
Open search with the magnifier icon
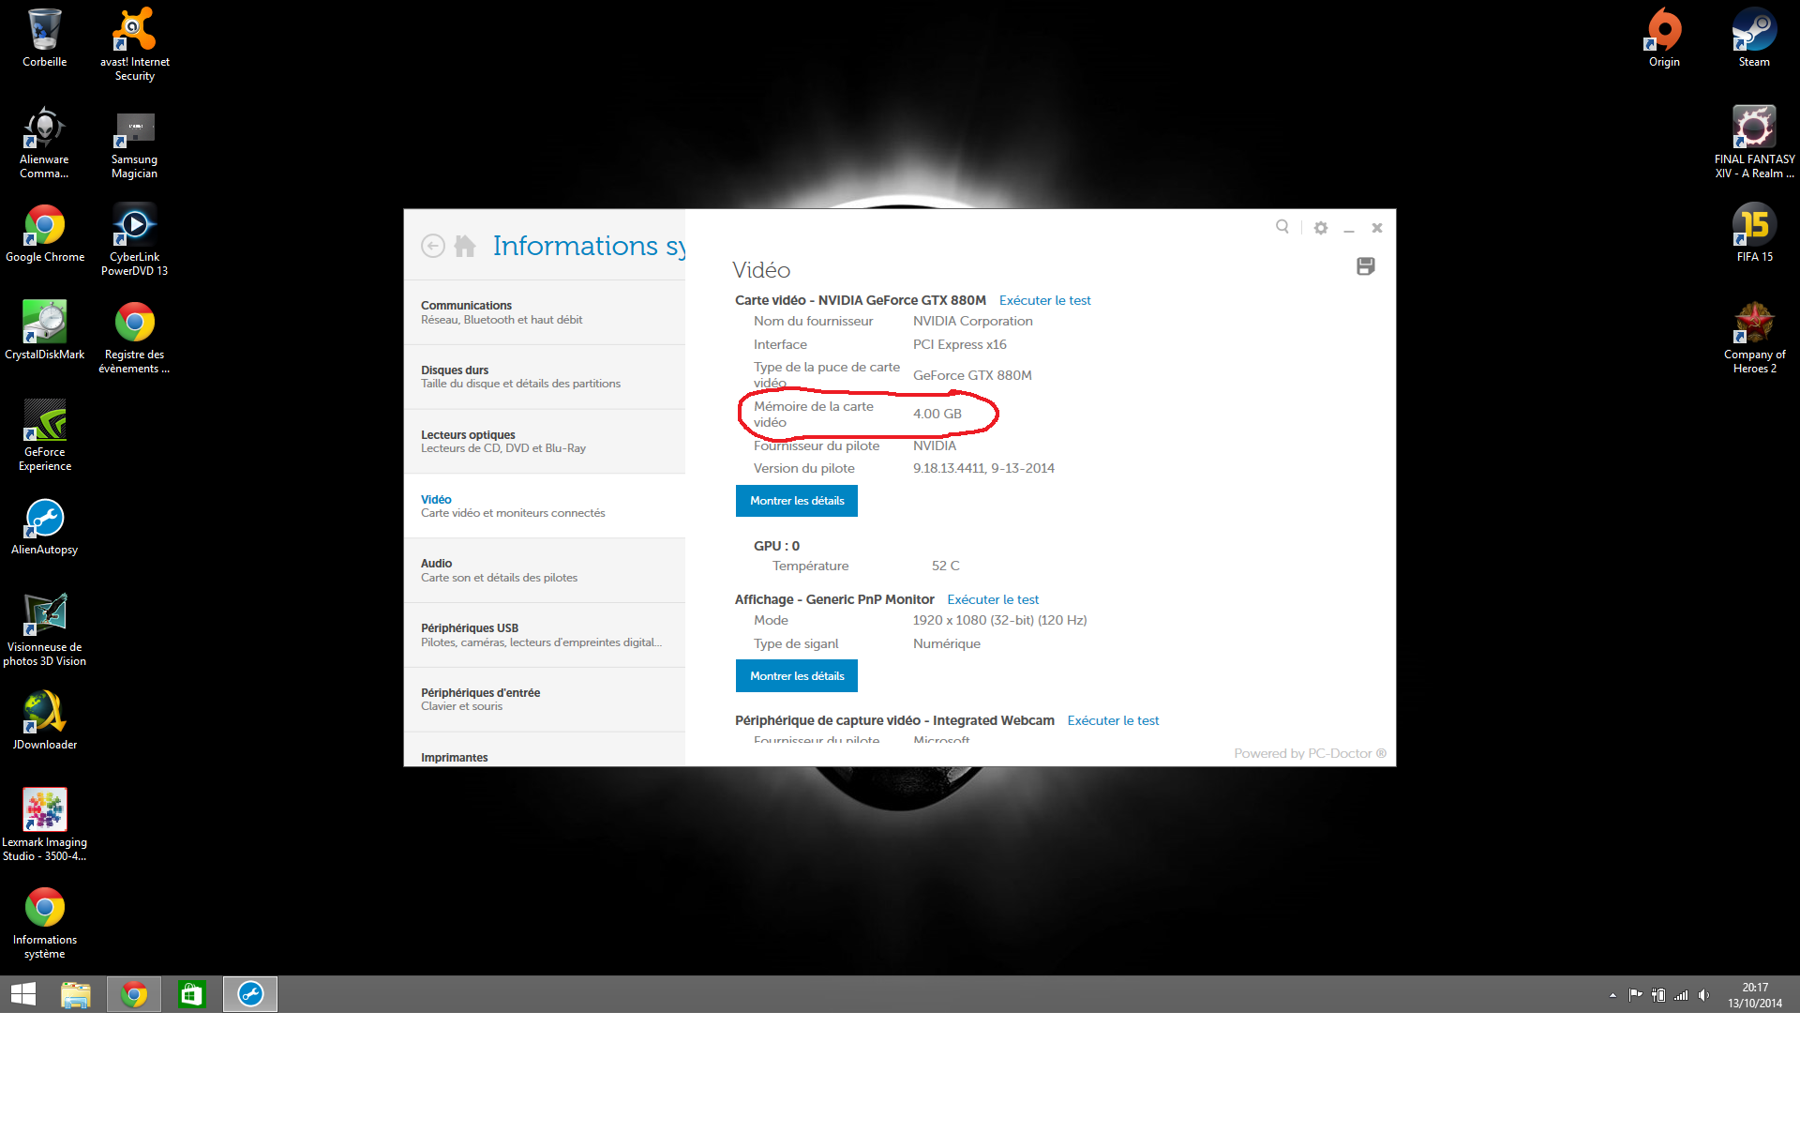click(x=1282, y=227)
